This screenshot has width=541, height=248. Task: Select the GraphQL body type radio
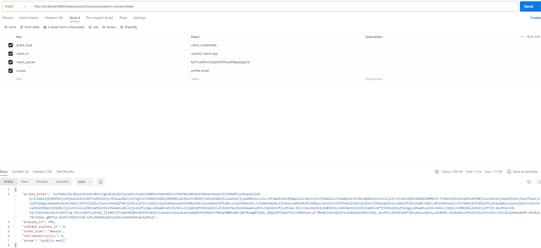pos(122,27)
